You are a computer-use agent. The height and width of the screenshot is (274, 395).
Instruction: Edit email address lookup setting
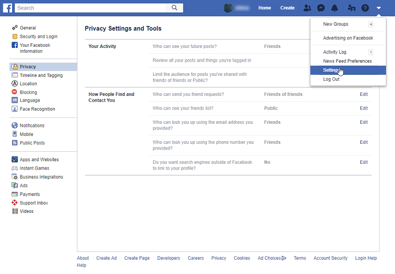coord(364,122)
